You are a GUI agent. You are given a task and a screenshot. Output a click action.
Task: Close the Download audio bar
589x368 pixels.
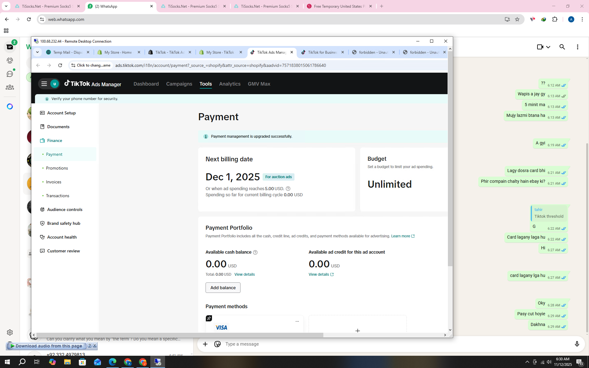[95, 346]
